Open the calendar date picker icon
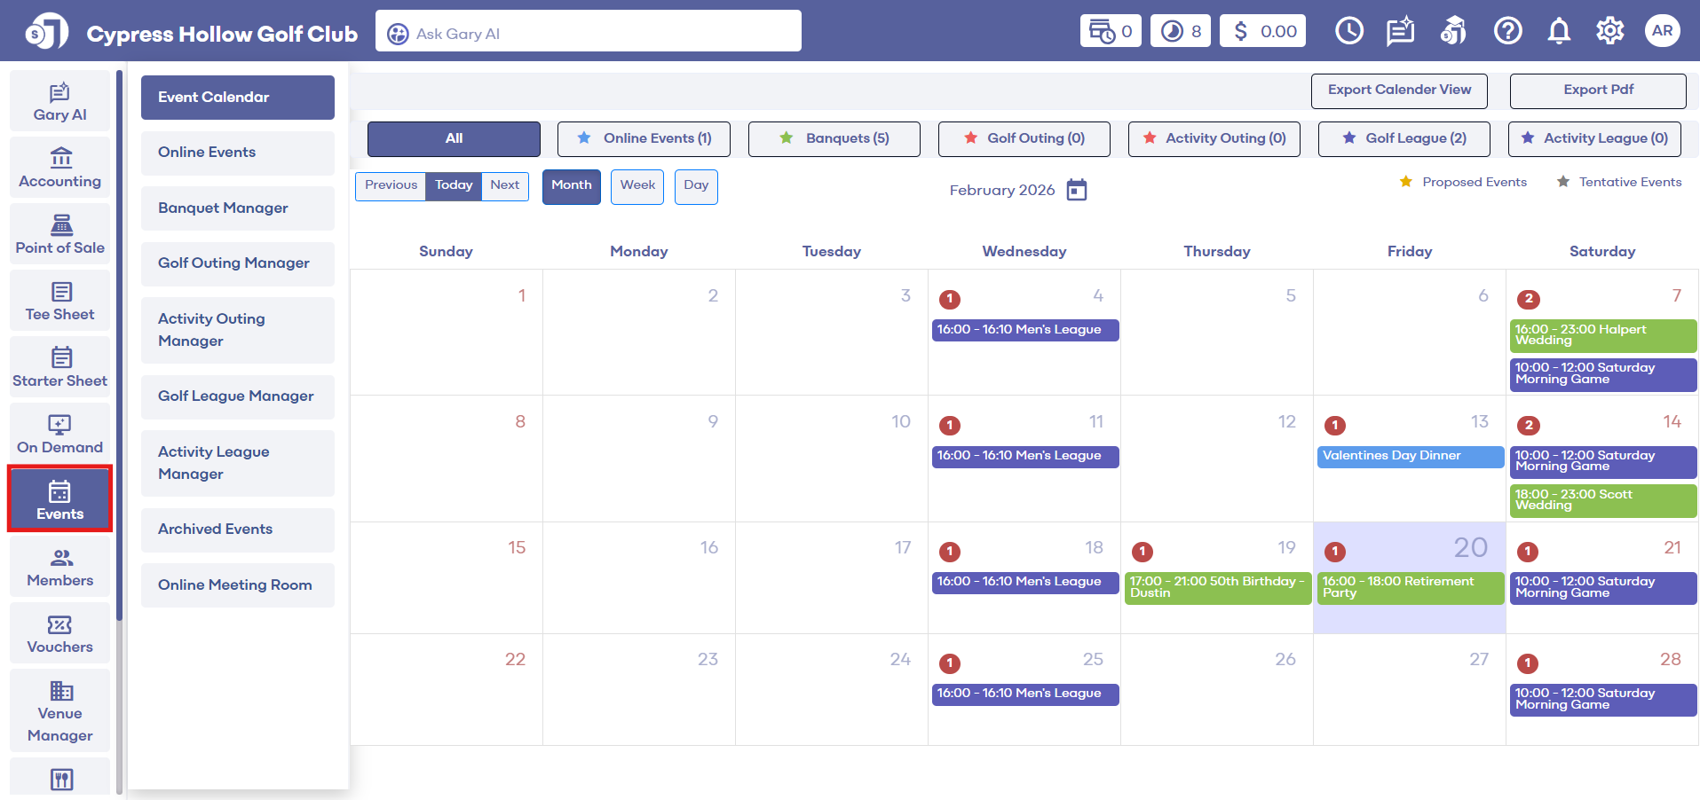 [x=1076, y=190]
